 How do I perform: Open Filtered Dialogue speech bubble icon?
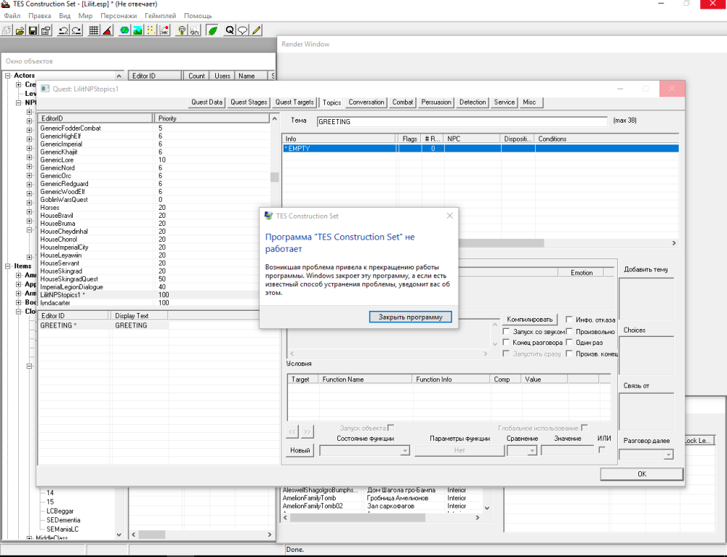coord(243,31)
